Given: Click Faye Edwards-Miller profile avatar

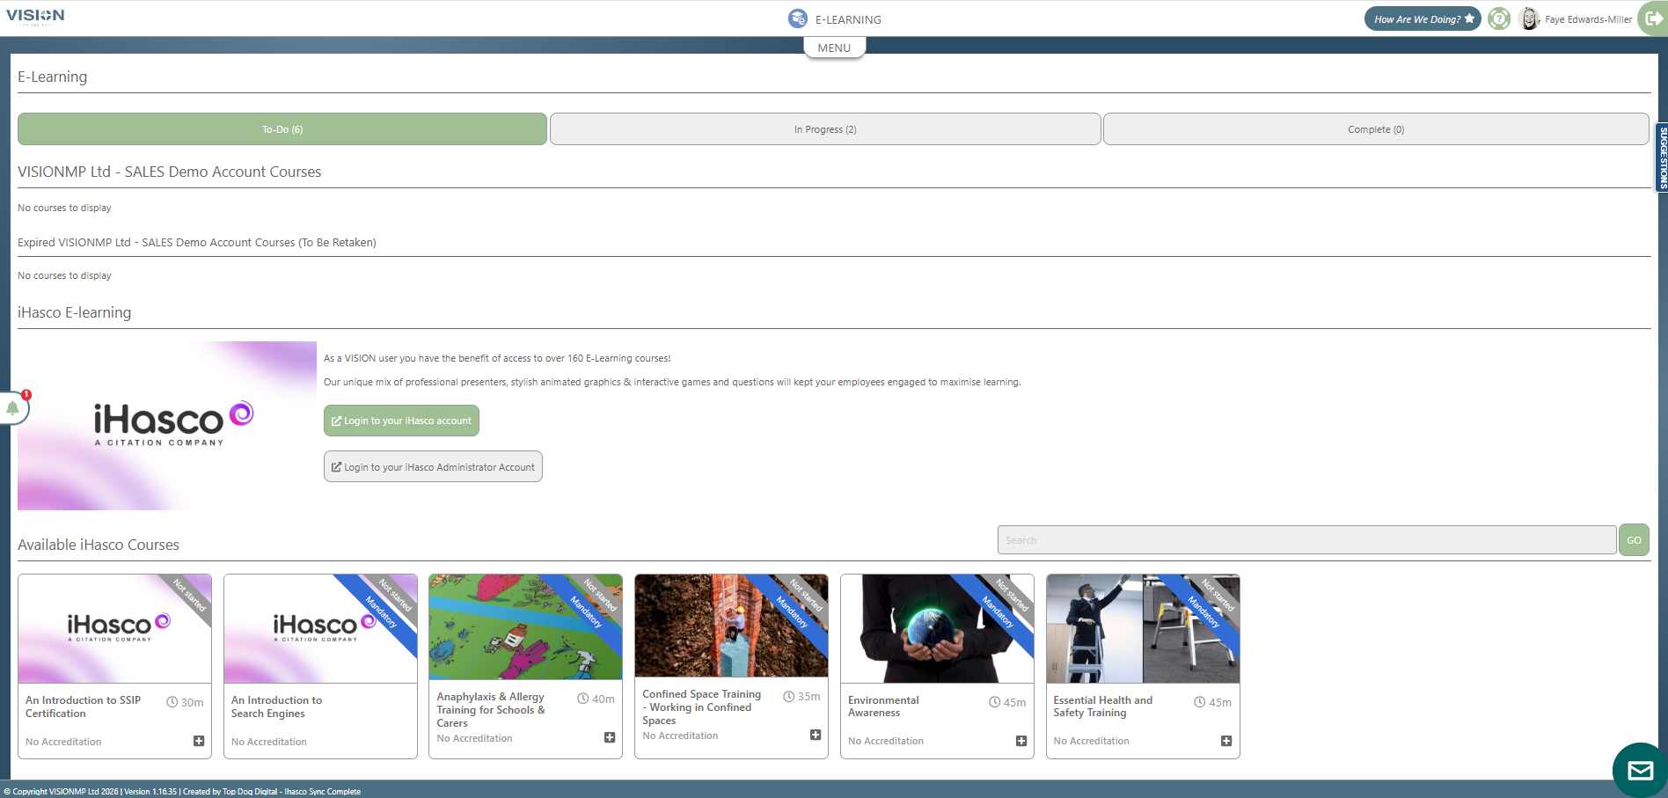Looking at the screenshot, I should tap(1529, 18).
